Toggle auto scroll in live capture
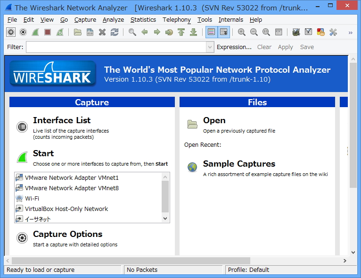The image size is (361, 278). (223, 32)
